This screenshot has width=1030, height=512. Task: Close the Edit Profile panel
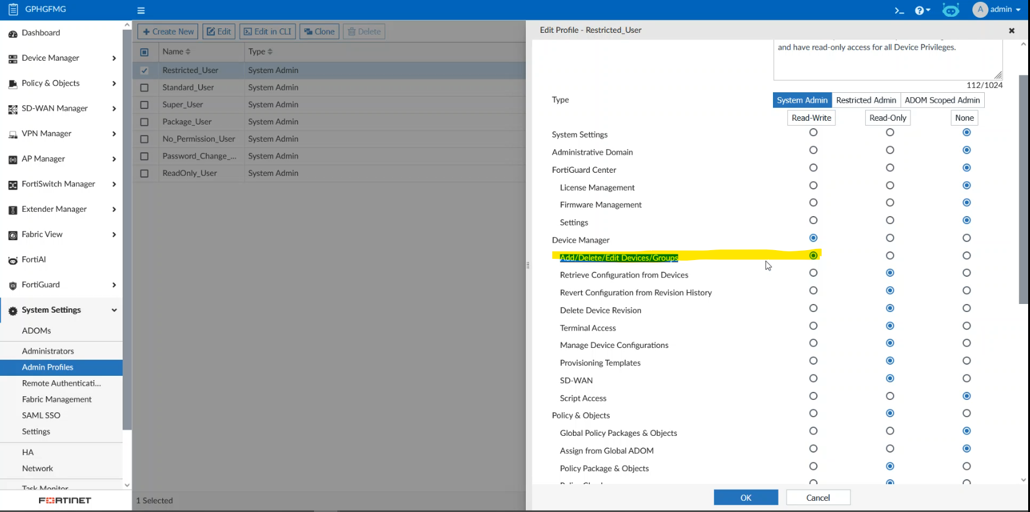tap(1011, 30)
